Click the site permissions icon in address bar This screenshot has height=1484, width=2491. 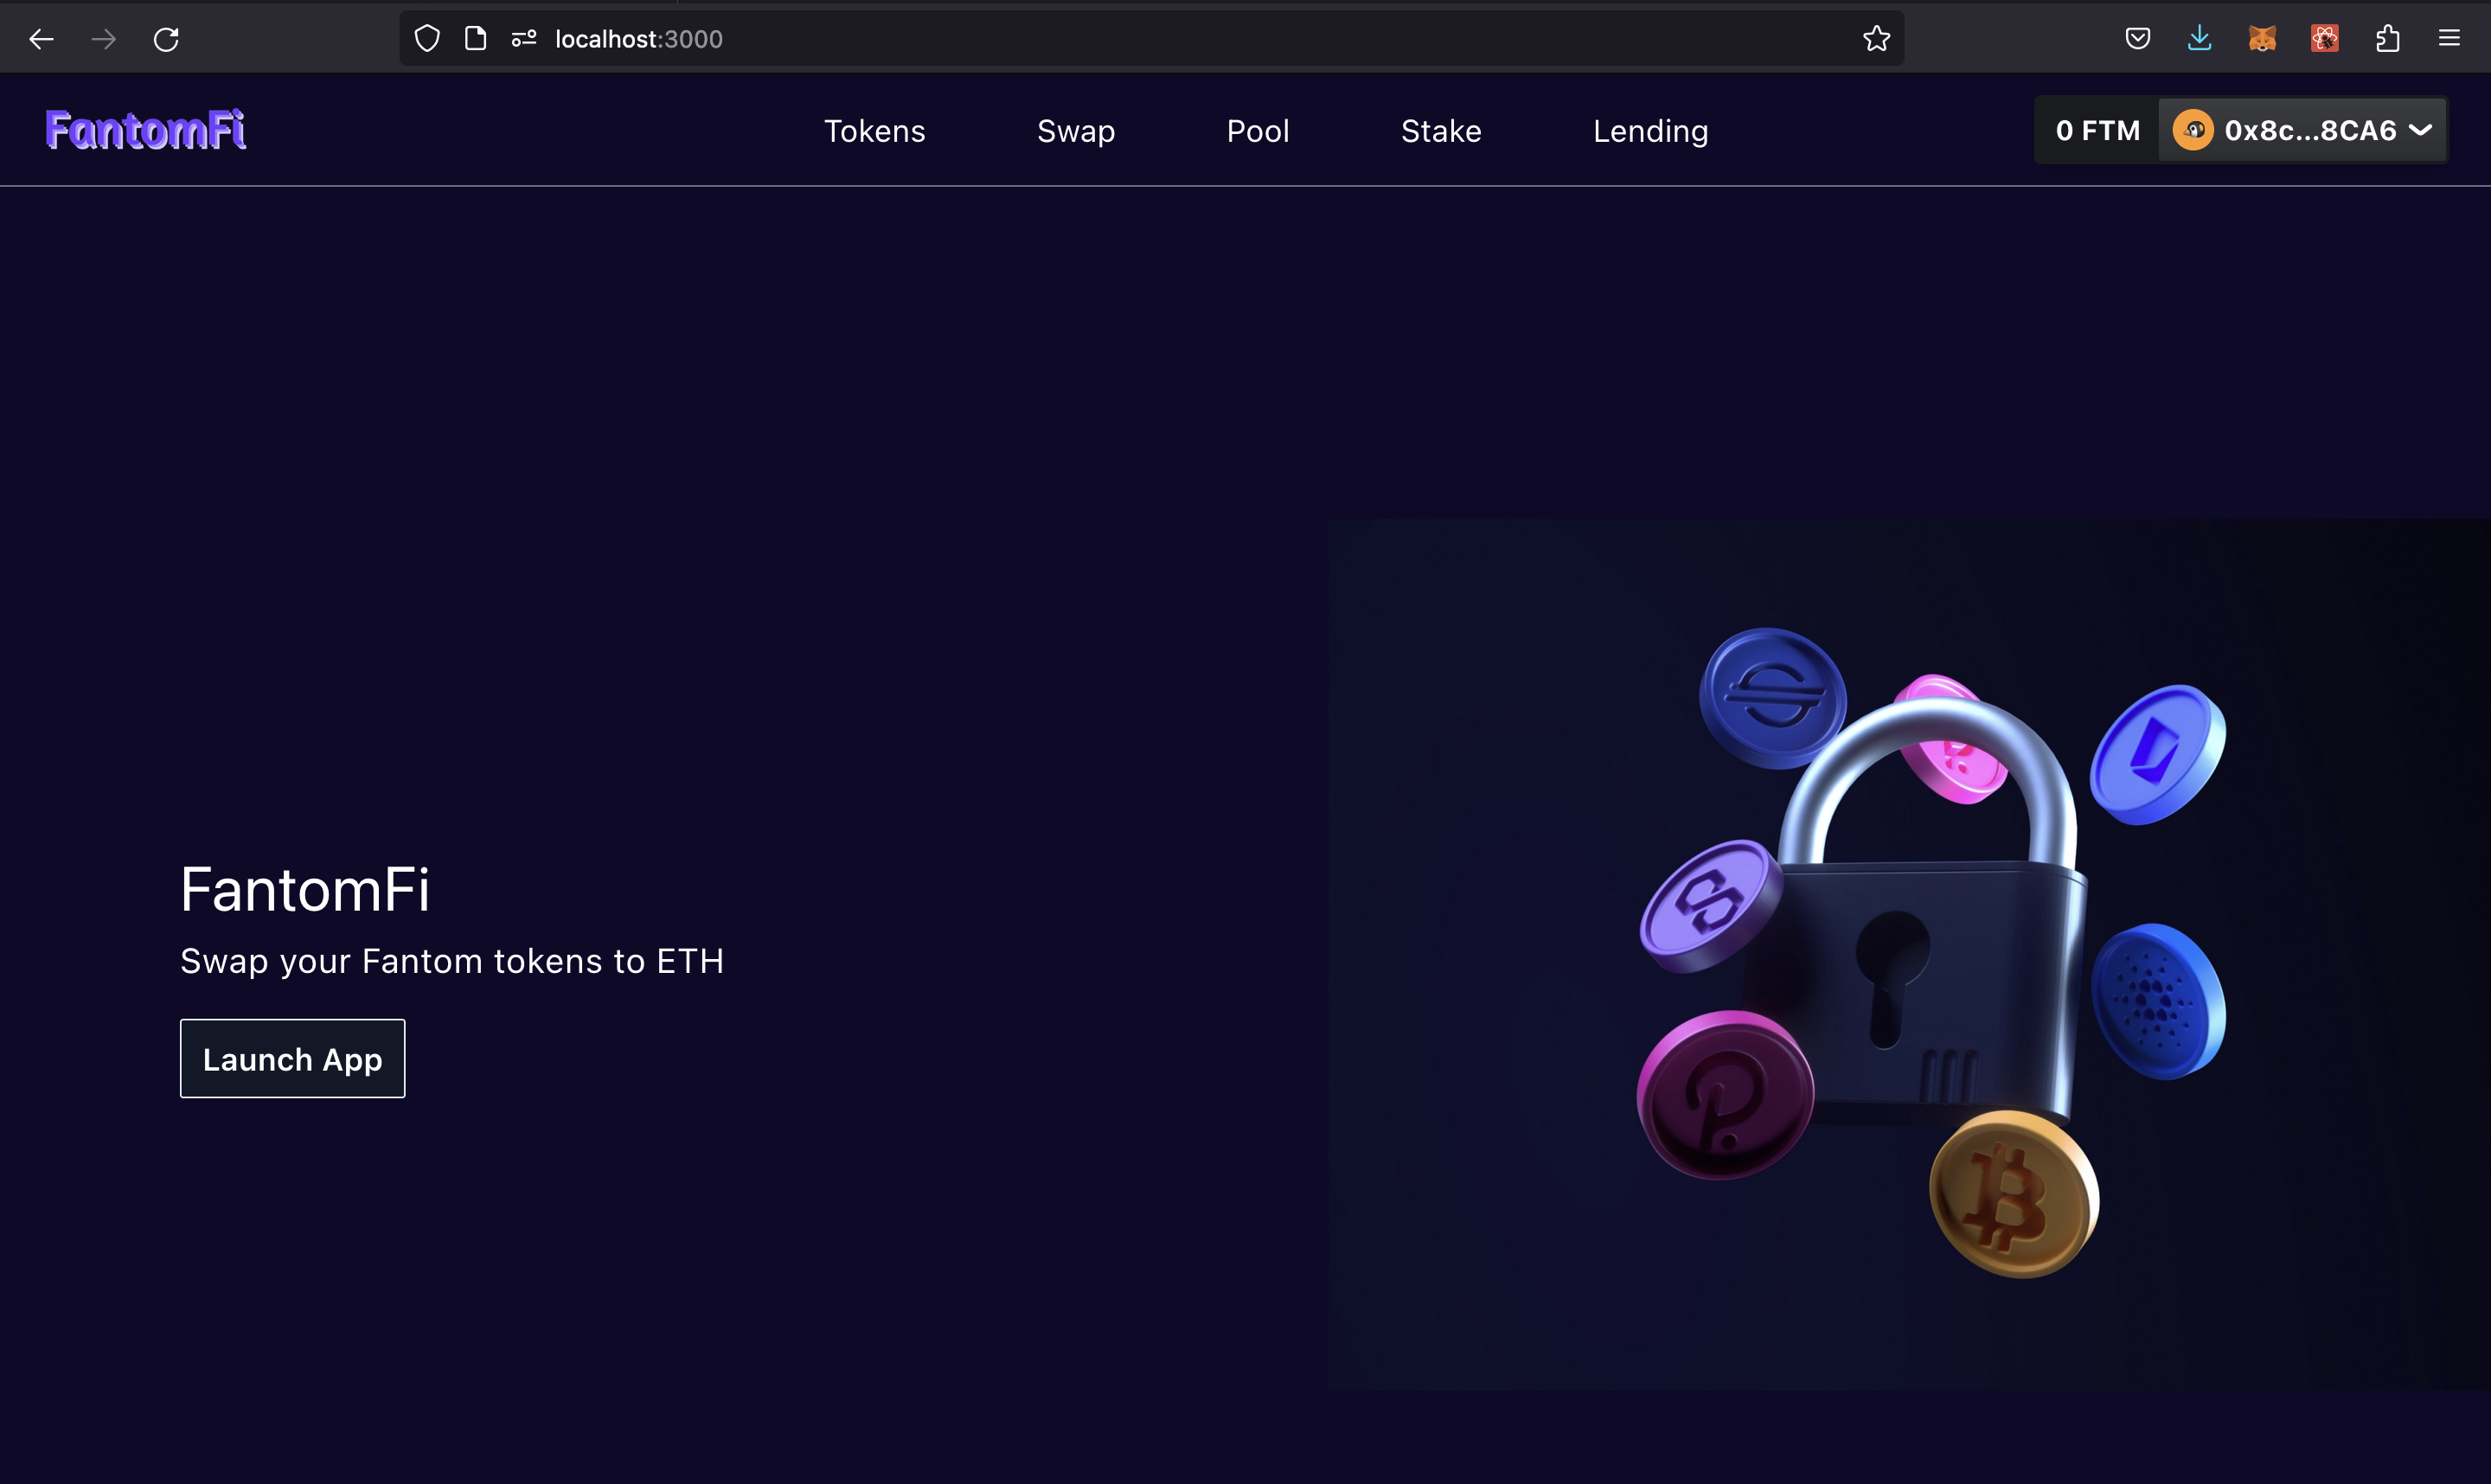point(524,39)
